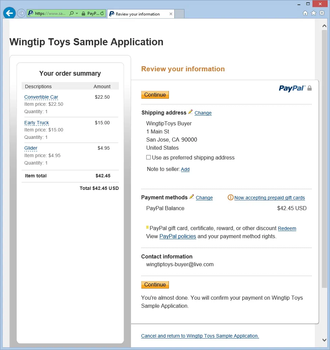Click Redeem link for gift card discount
The height and width of the screenshot is (350, 330).
coord(287,229)
